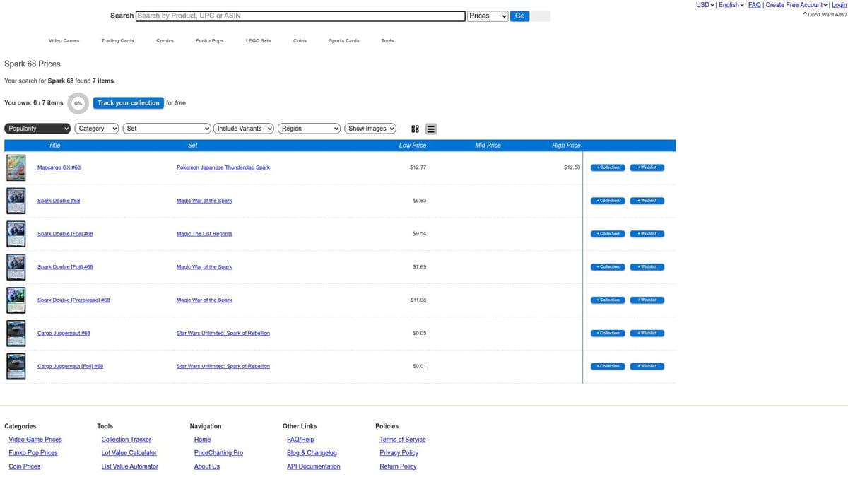Sort by High Price column header
Screen dimensions: 848x477
566,145
